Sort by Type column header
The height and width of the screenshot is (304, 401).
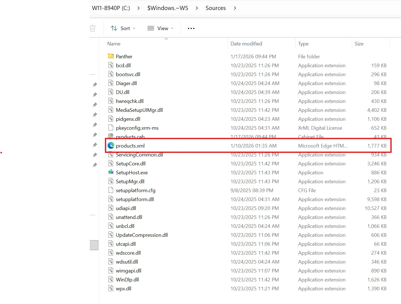click(303, 44)
